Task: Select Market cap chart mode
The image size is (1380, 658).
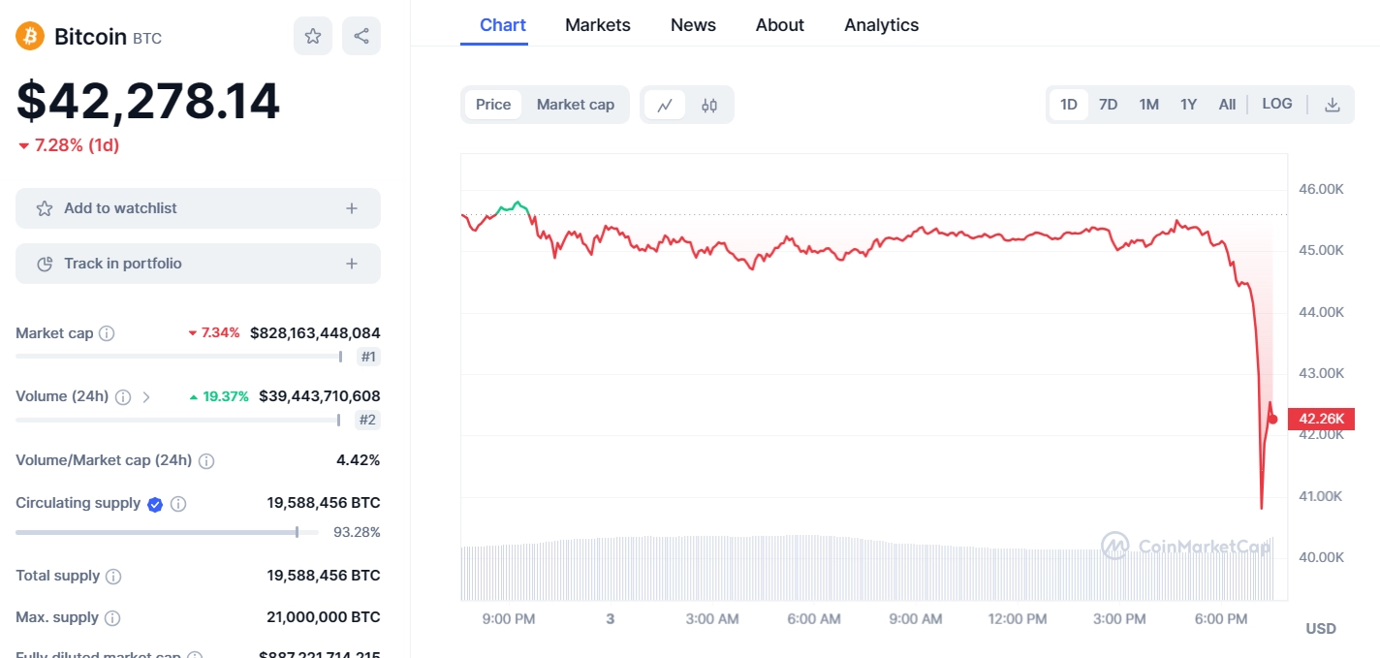Action: click(576, 105)
